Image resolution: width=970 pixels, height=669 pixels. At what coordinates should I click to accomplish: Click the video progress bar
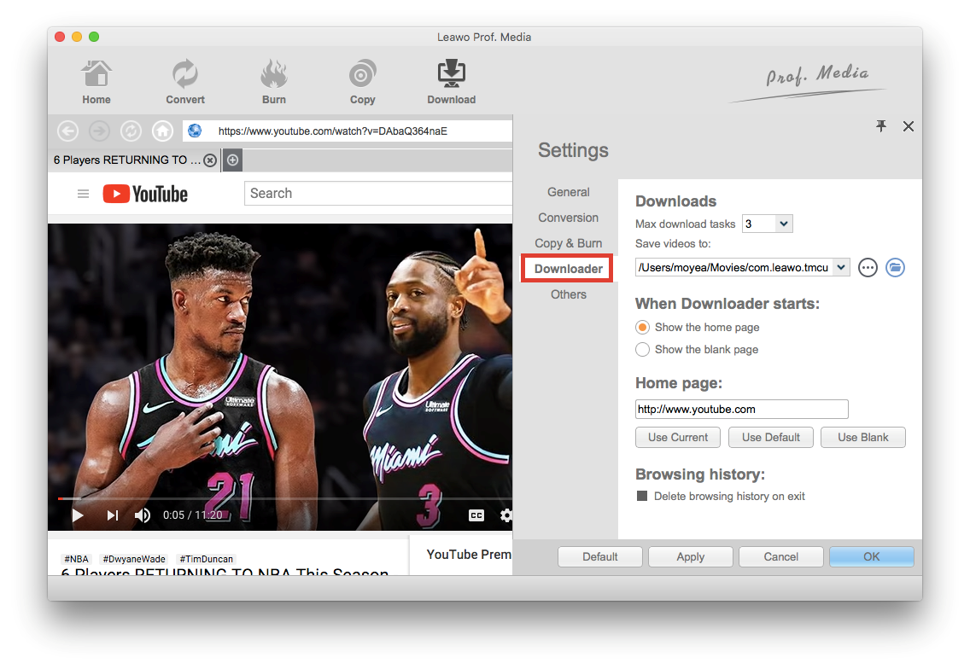click(282, 498)
